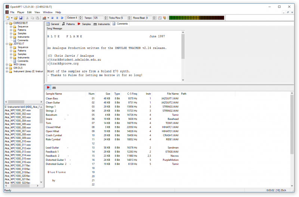The height and width of the screenshot is (197, 299).
Task: Expand Instruments under JEFF93.IT
Action: [x=11, y=58]
